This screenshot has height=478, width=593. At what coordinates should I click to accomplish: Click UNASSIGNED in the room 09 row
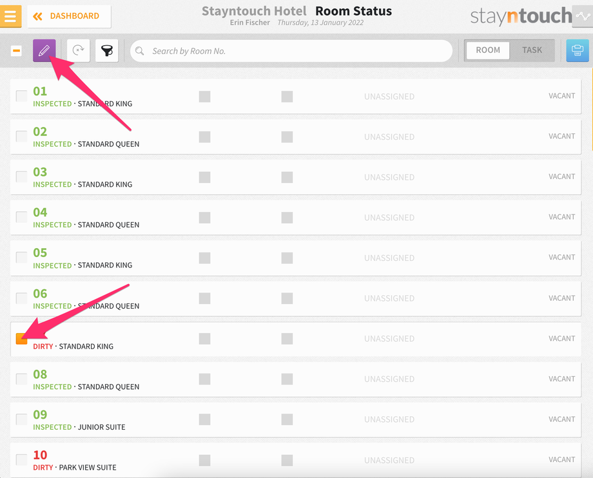(x=389, y=419)
